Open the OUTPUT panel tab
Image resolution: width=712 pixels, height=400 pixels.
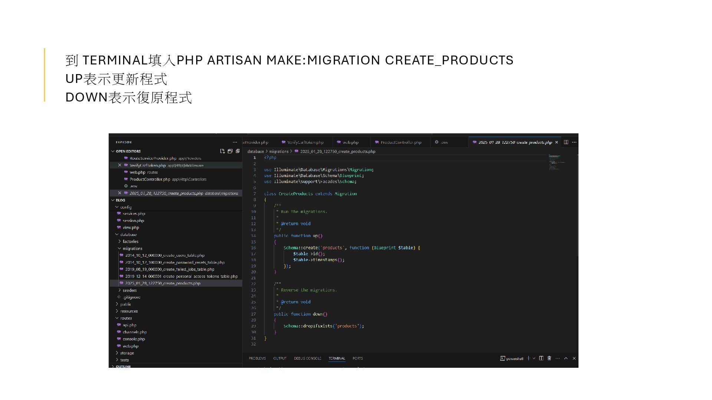(x=280, y=358)
